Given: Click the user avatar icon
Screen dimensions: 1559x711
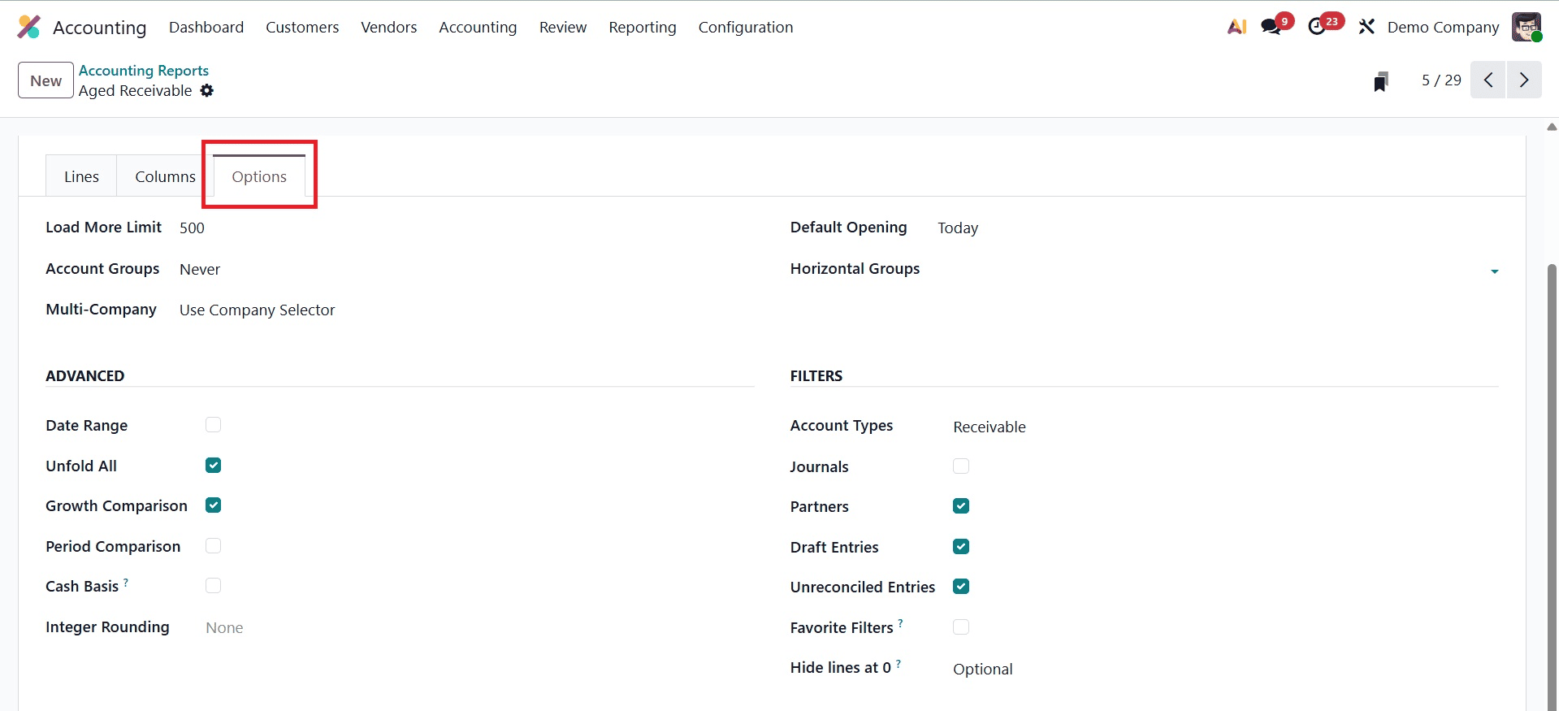Looking at the screenshot, I should (1526, 27).
